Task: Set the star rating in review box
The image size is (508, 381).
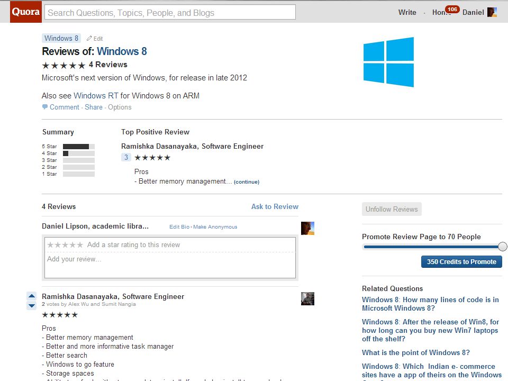Action: pyautogui.click(x=65, y=244)
